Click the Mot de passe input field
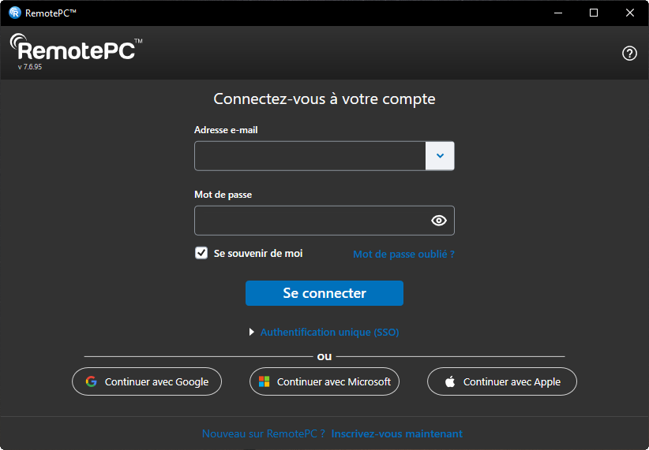The width and height of the screenshot is (649, 450). pos(324,220)
